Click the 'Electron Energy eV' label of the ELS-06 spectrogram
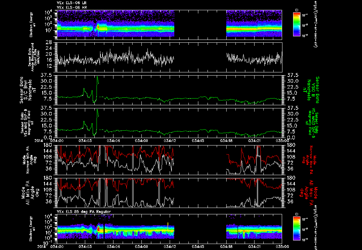 [x=33, y=24]
